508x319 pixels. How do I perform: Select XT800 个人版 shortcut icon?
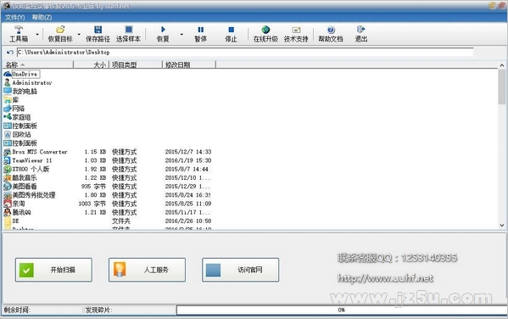coord(8,169)
